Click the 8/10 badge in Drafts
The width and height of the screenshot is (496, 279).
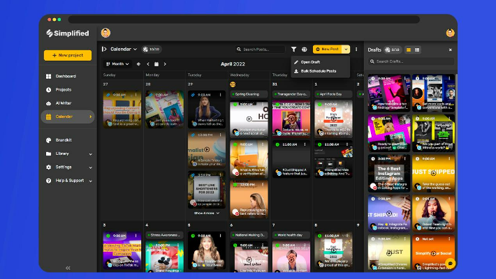click(x=393, y=50)
